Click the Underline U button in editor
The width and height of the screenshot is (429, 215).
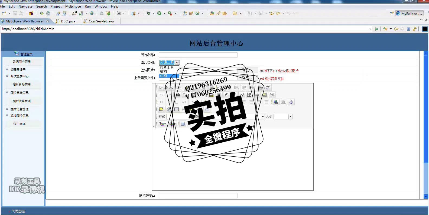(x=176, y=102)
